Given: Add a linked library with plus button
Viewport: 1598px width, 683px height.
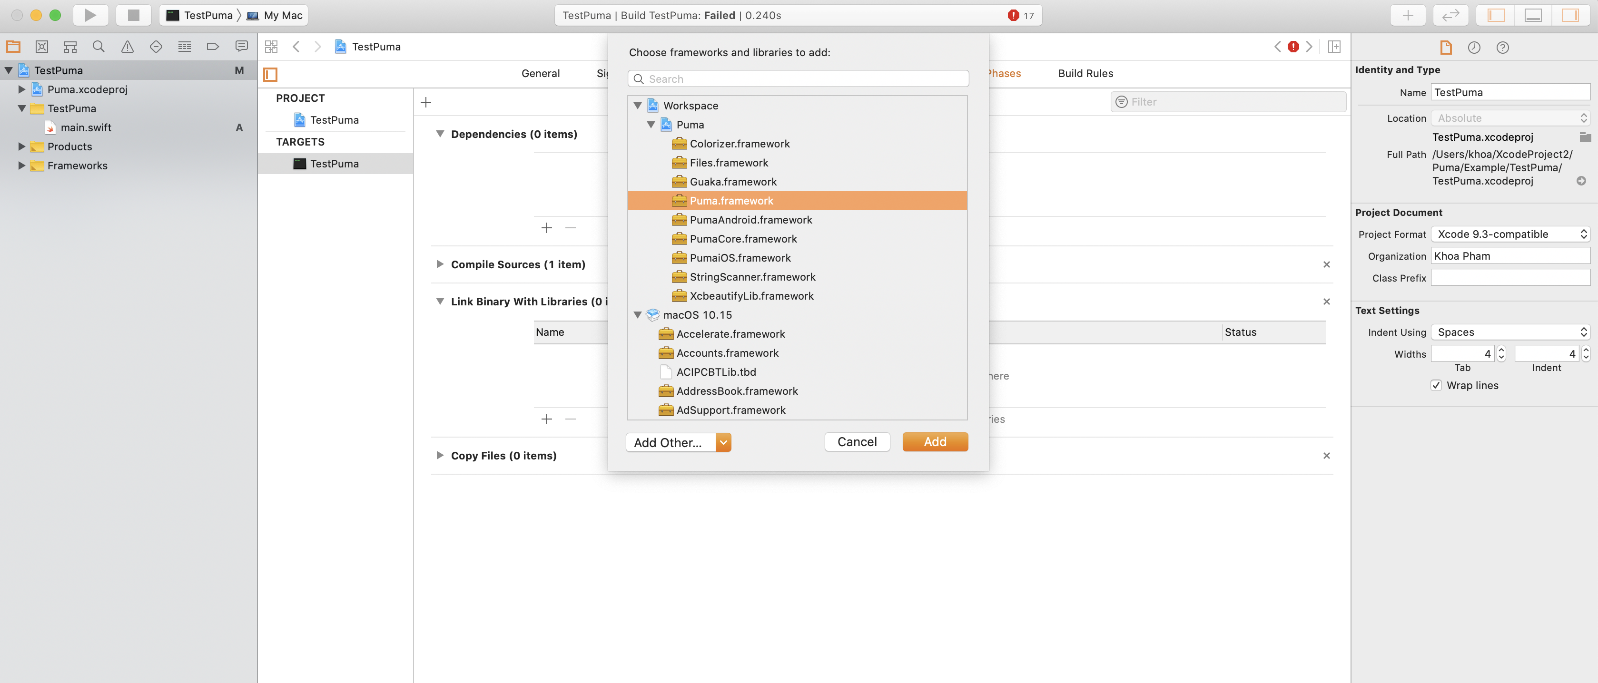Looking at the screenshot, I should pos(546,419).
